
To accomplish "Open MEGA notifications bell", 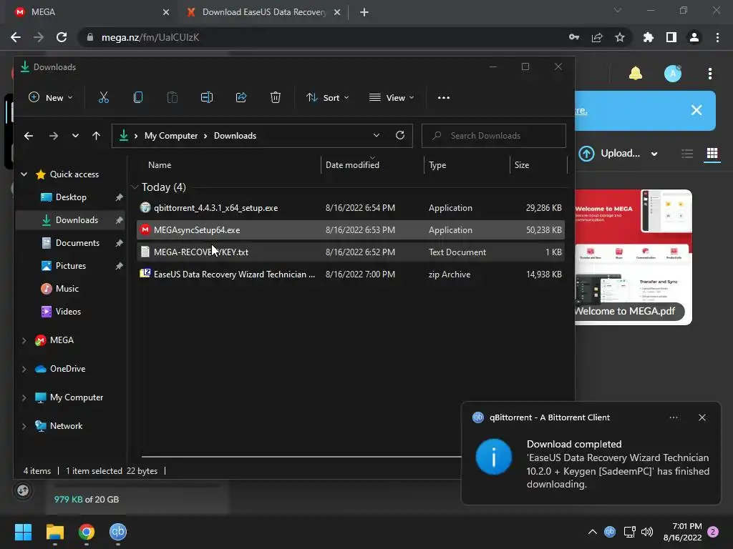I will tap(636, 74).
